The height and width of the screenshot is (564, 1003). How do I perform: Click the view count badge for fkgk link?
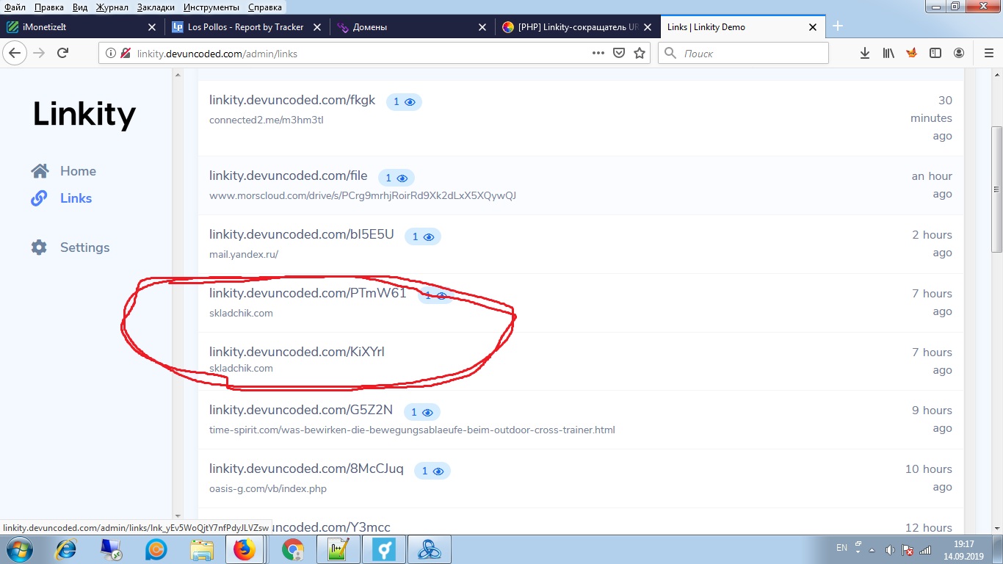click(403, 102)
